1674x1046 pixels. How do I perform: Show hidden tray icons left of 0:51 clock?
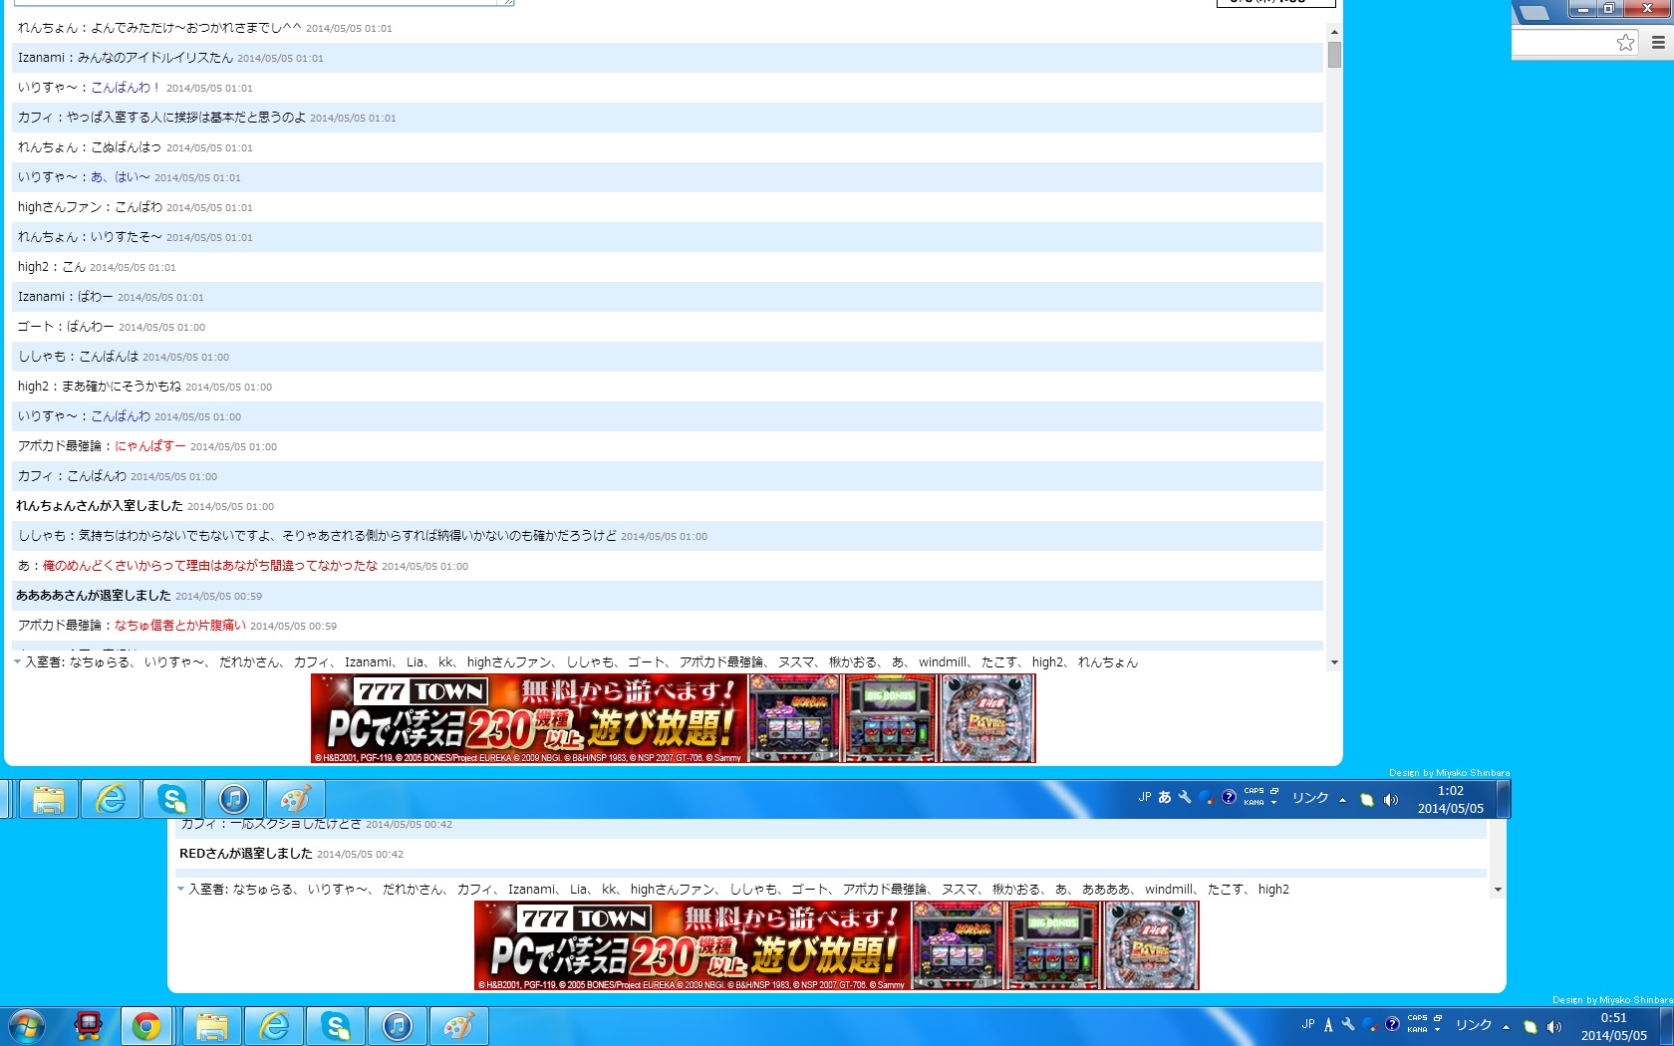(1506, 1026)
